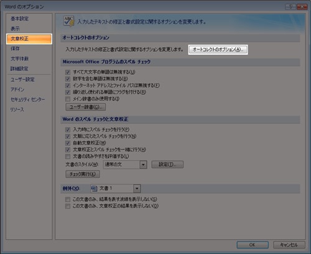This screenshot has width=311, height=254.
Task: Enable 文書の読みやすさを評価する checkbox
Action: 68,156
